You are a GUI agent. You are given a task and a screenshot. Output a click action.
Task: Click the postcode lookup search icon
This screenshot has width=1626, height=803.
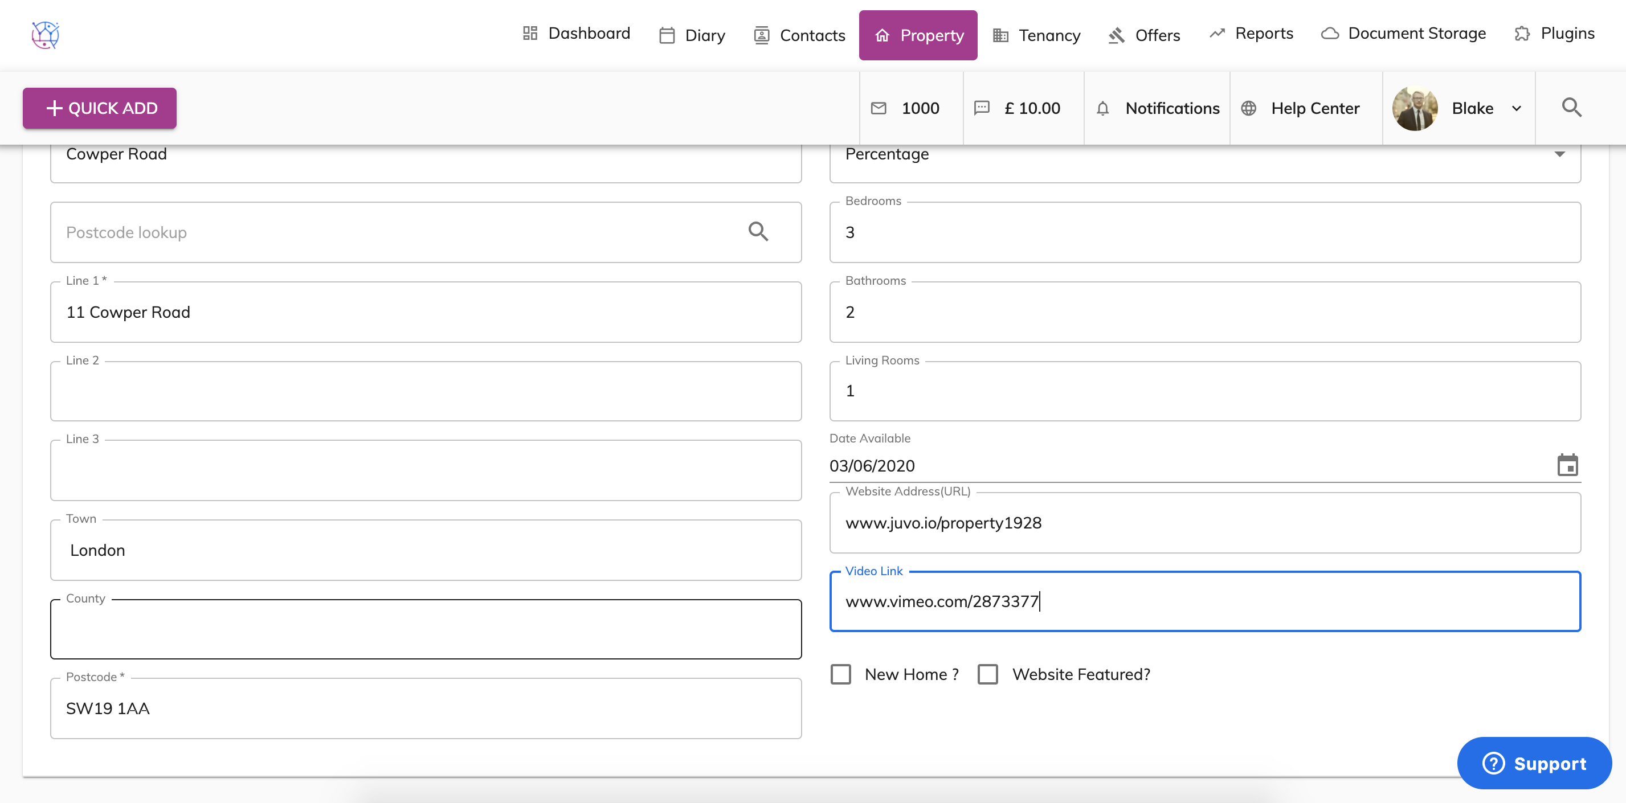(758, 232)
